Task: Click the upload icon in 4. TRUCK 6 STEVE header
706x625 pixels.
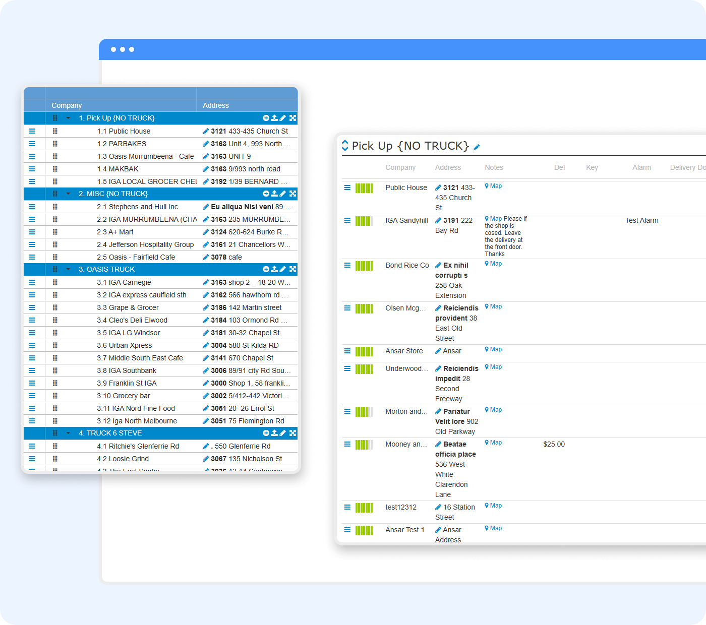Action: [x=274, y=433]
